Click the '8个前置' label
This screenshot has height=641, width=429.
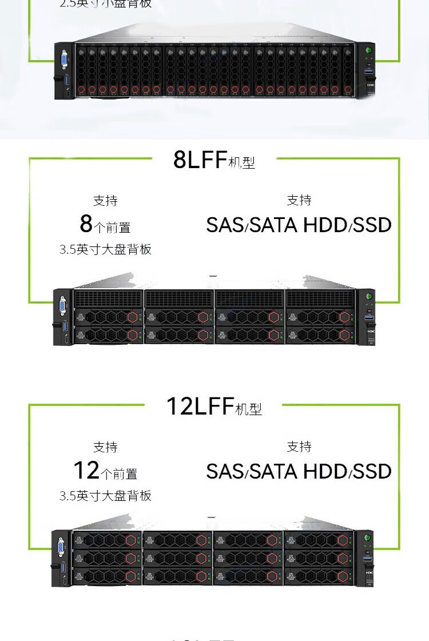pos(105,224)
